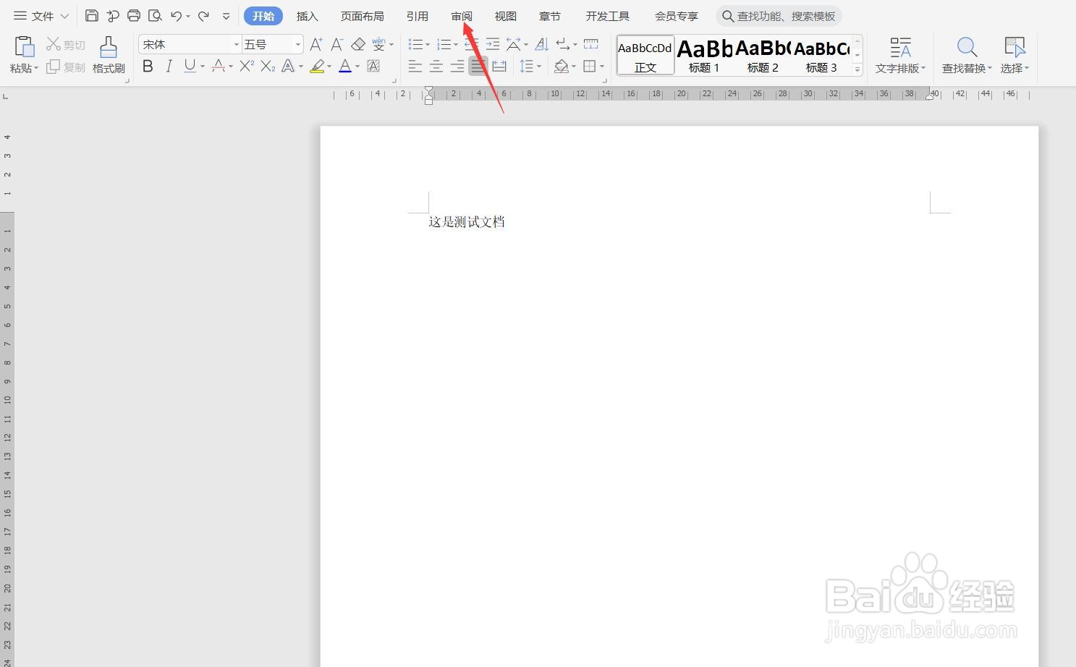Click the yellow highlight color button
This screenshot has width=1076, height=667.
click(x=317, y=67)
